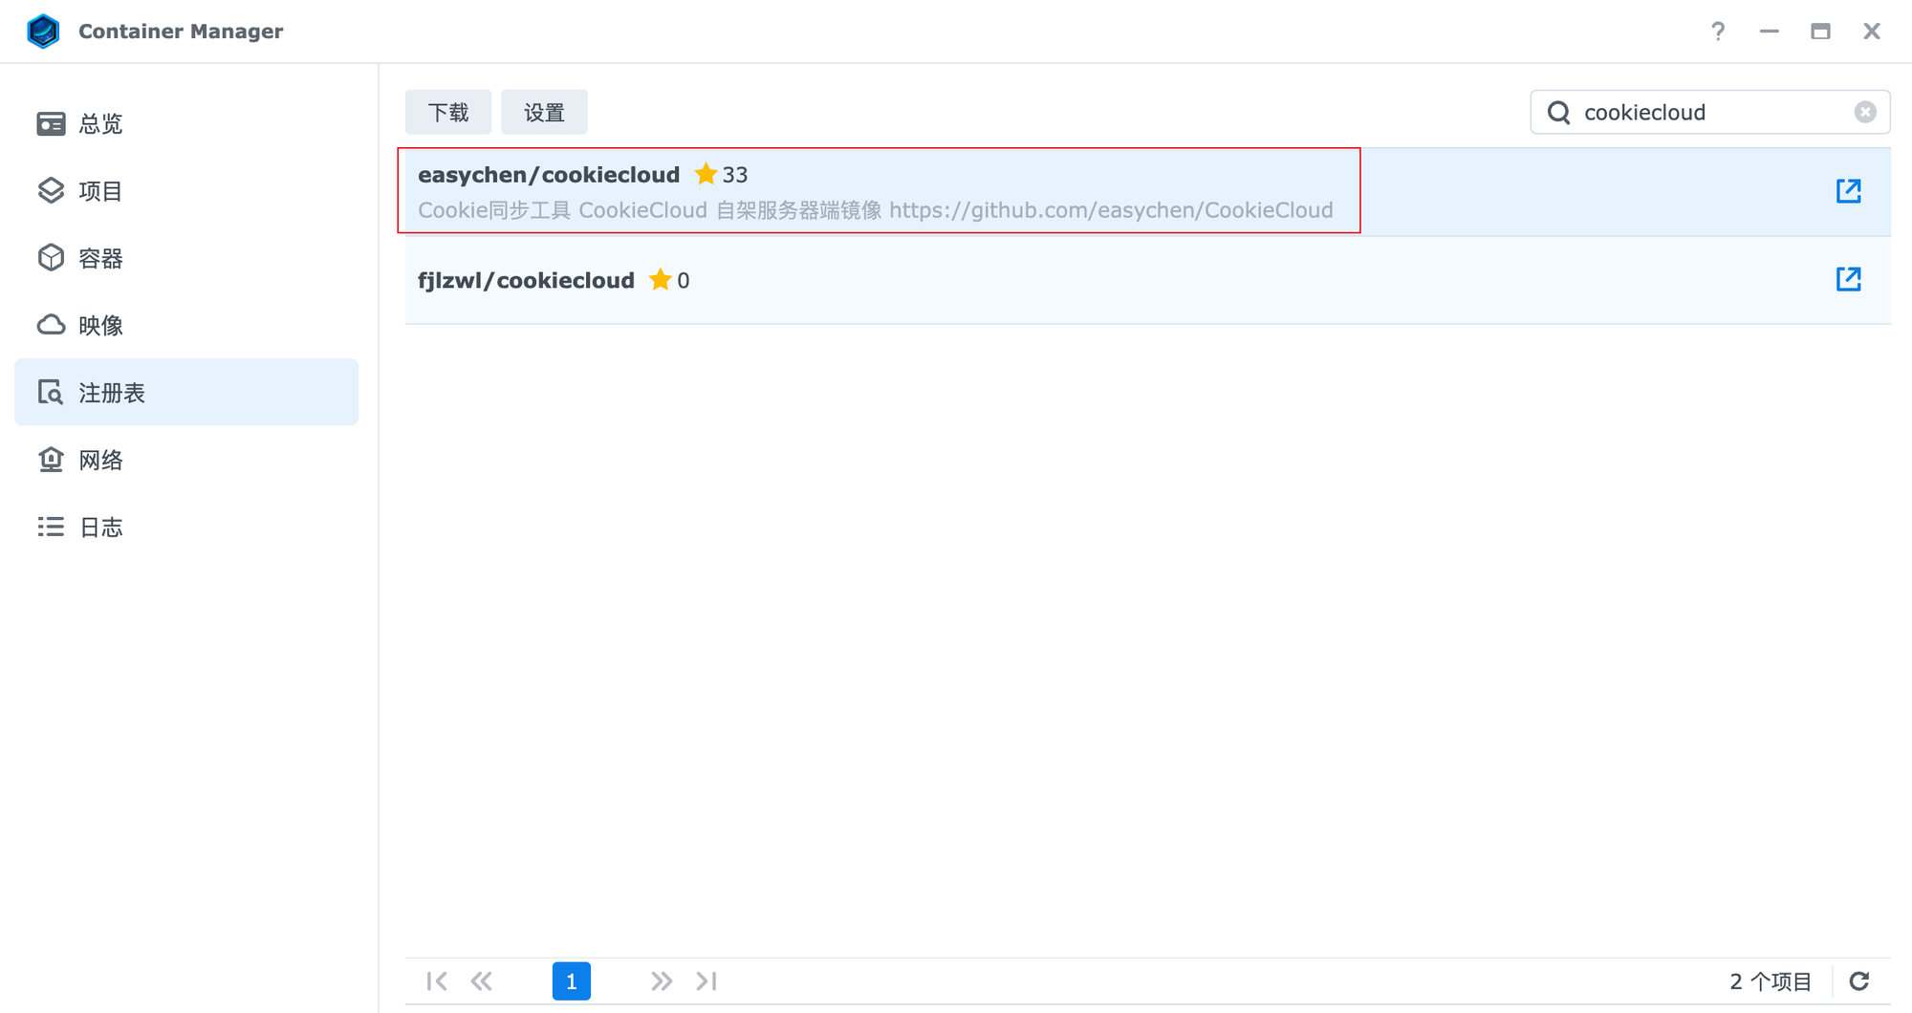Open external link for fjlzwl/cookiecloud

click(x=1848, y=279)
